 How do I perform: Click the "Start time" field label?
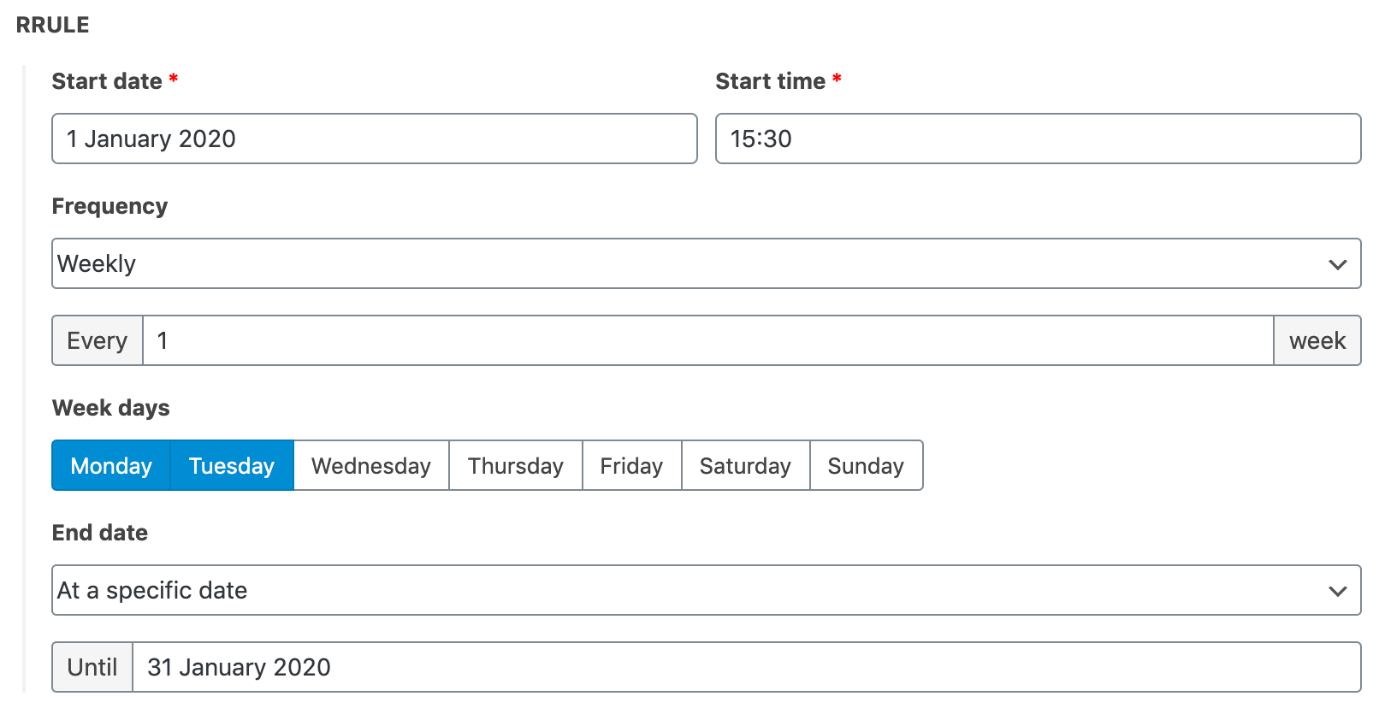(770, 81)
